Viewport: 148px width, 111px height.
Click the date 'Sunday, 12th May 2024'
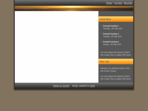pyautogui.click(x=112, y=44)
